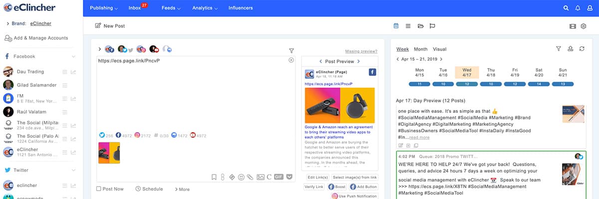599x199 pixels.
Task: Tick the Post Now checkbox
Action: [99, 189]
